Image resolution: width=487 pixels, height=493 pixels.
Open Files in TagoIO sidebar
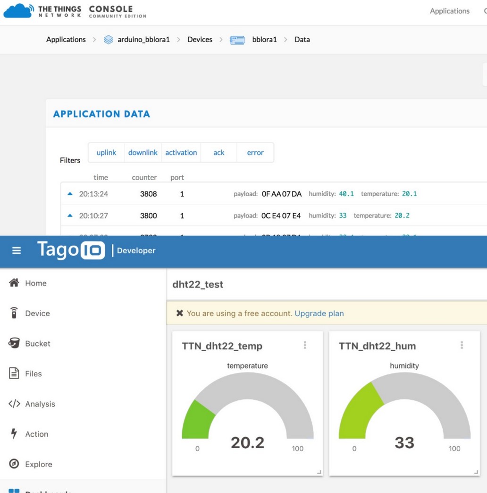click(34, 373)
